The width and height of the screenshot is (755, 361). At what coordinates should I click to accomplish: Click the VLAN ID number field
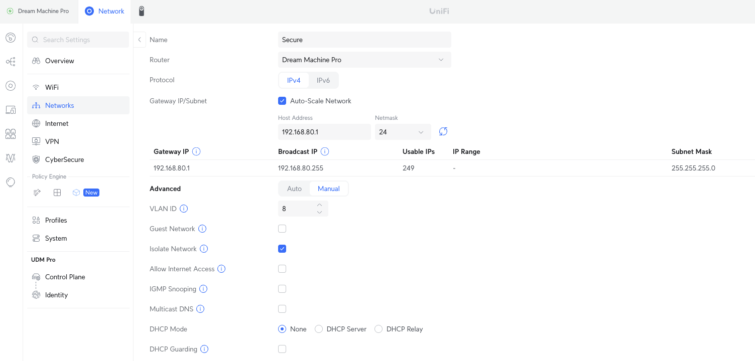(x=303, y=209)
